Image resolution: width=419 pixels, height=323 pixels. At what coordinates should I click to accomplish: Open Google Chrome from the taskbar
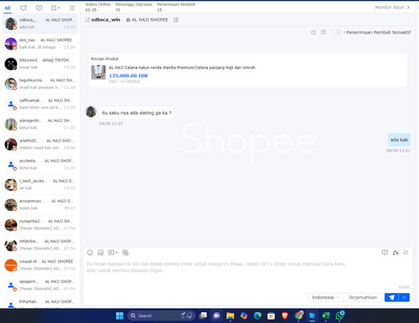click(298, 315)
